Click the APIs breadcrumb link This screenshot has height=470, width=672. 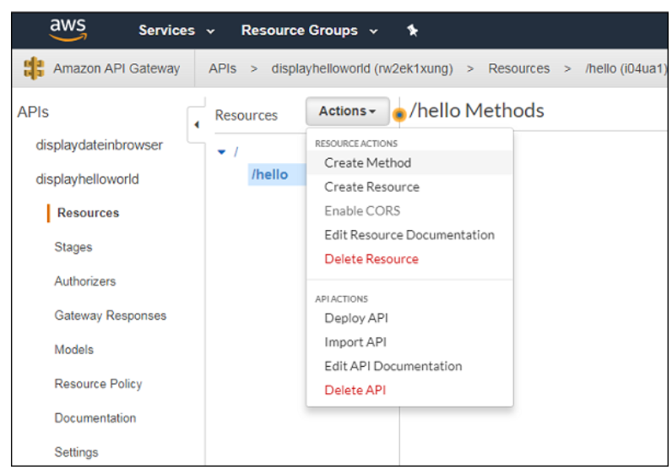(222, 69)
